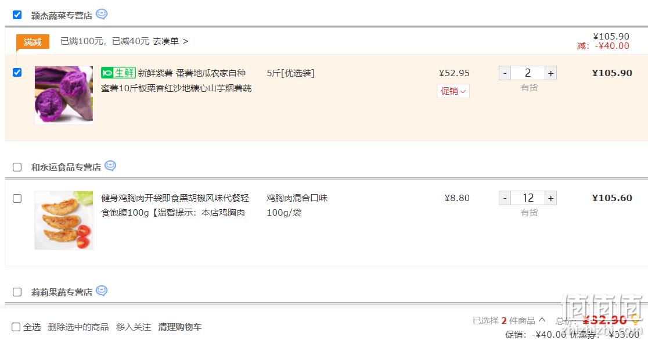Image resolution: width=648 pixels, height=340 pixels.
Task: Increase purple sweet potato quantity with plus
Action: (550, 73)
